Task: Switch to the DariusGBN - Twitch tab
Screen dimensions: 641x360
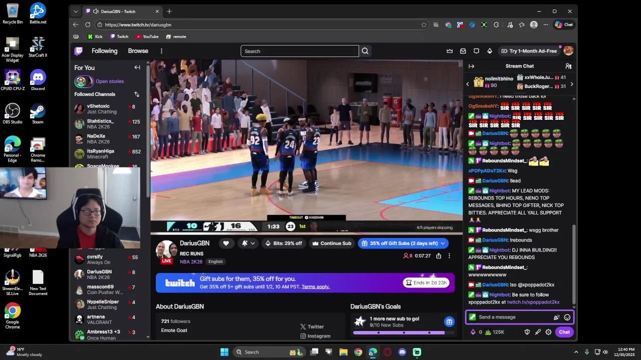Action: click(x=122, y=11)
